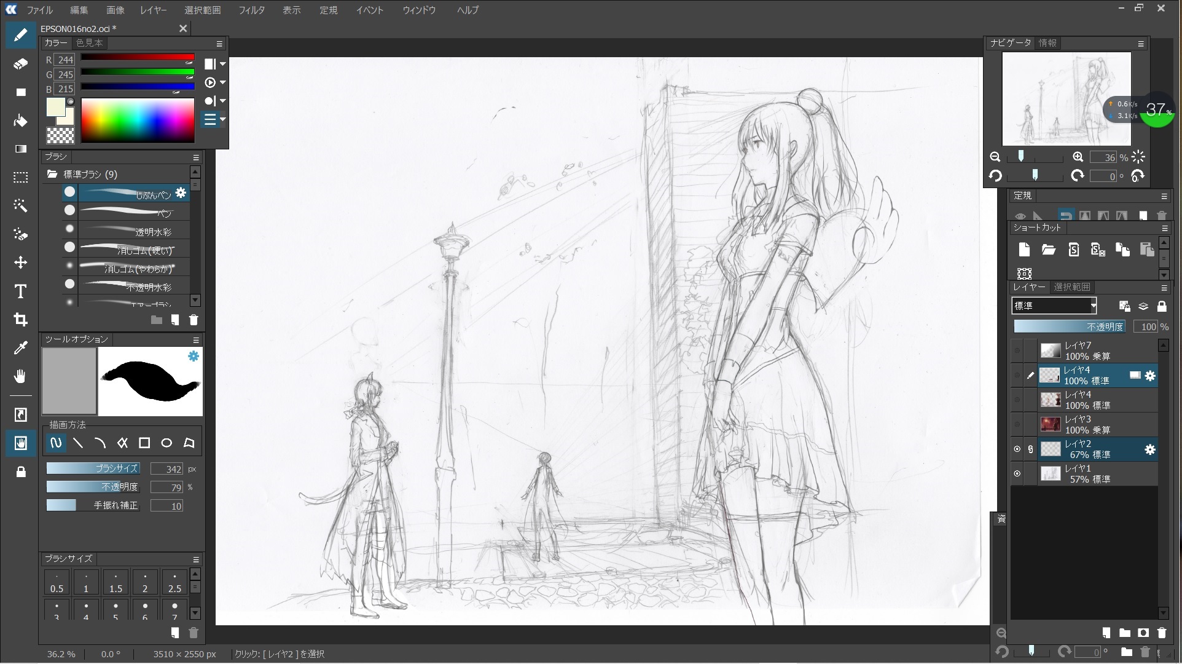
Task: Open the フィルタ menu
Action: [x=251, y=10]
